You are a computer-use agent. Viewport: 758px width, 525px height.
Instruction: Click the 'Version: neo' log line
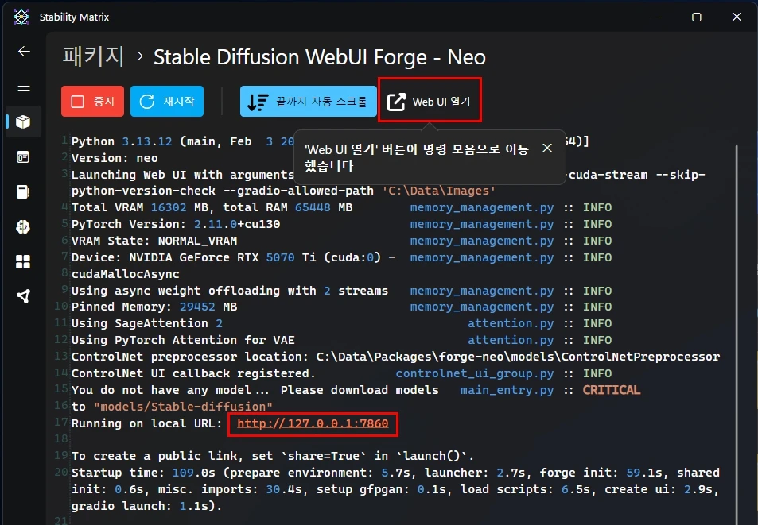[x=115, y=158]
